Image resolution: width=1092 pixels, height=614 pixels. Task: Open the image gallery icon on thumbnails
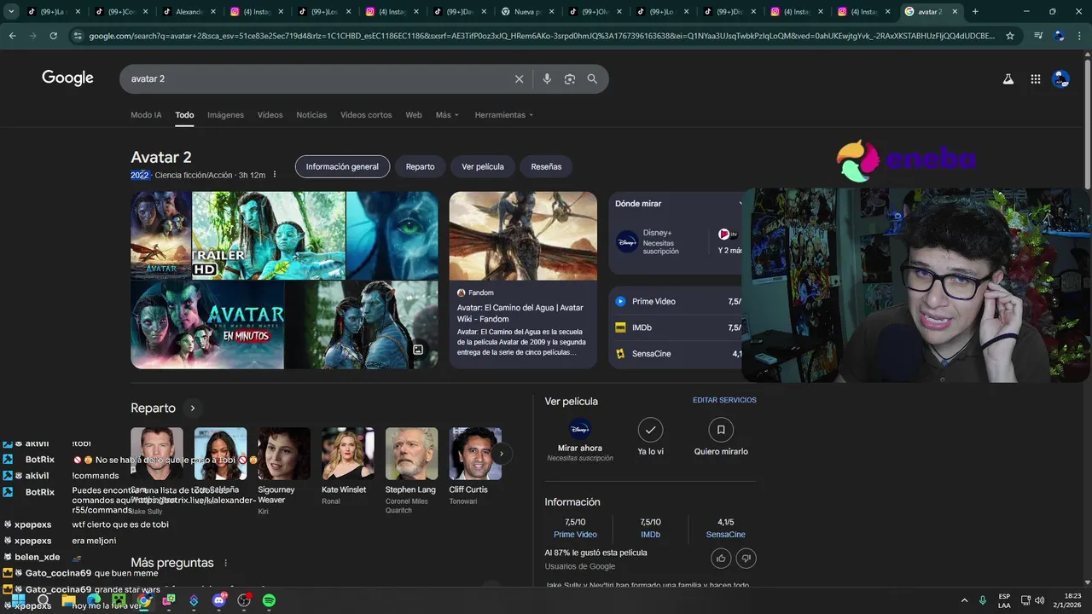tap(418, 350)
